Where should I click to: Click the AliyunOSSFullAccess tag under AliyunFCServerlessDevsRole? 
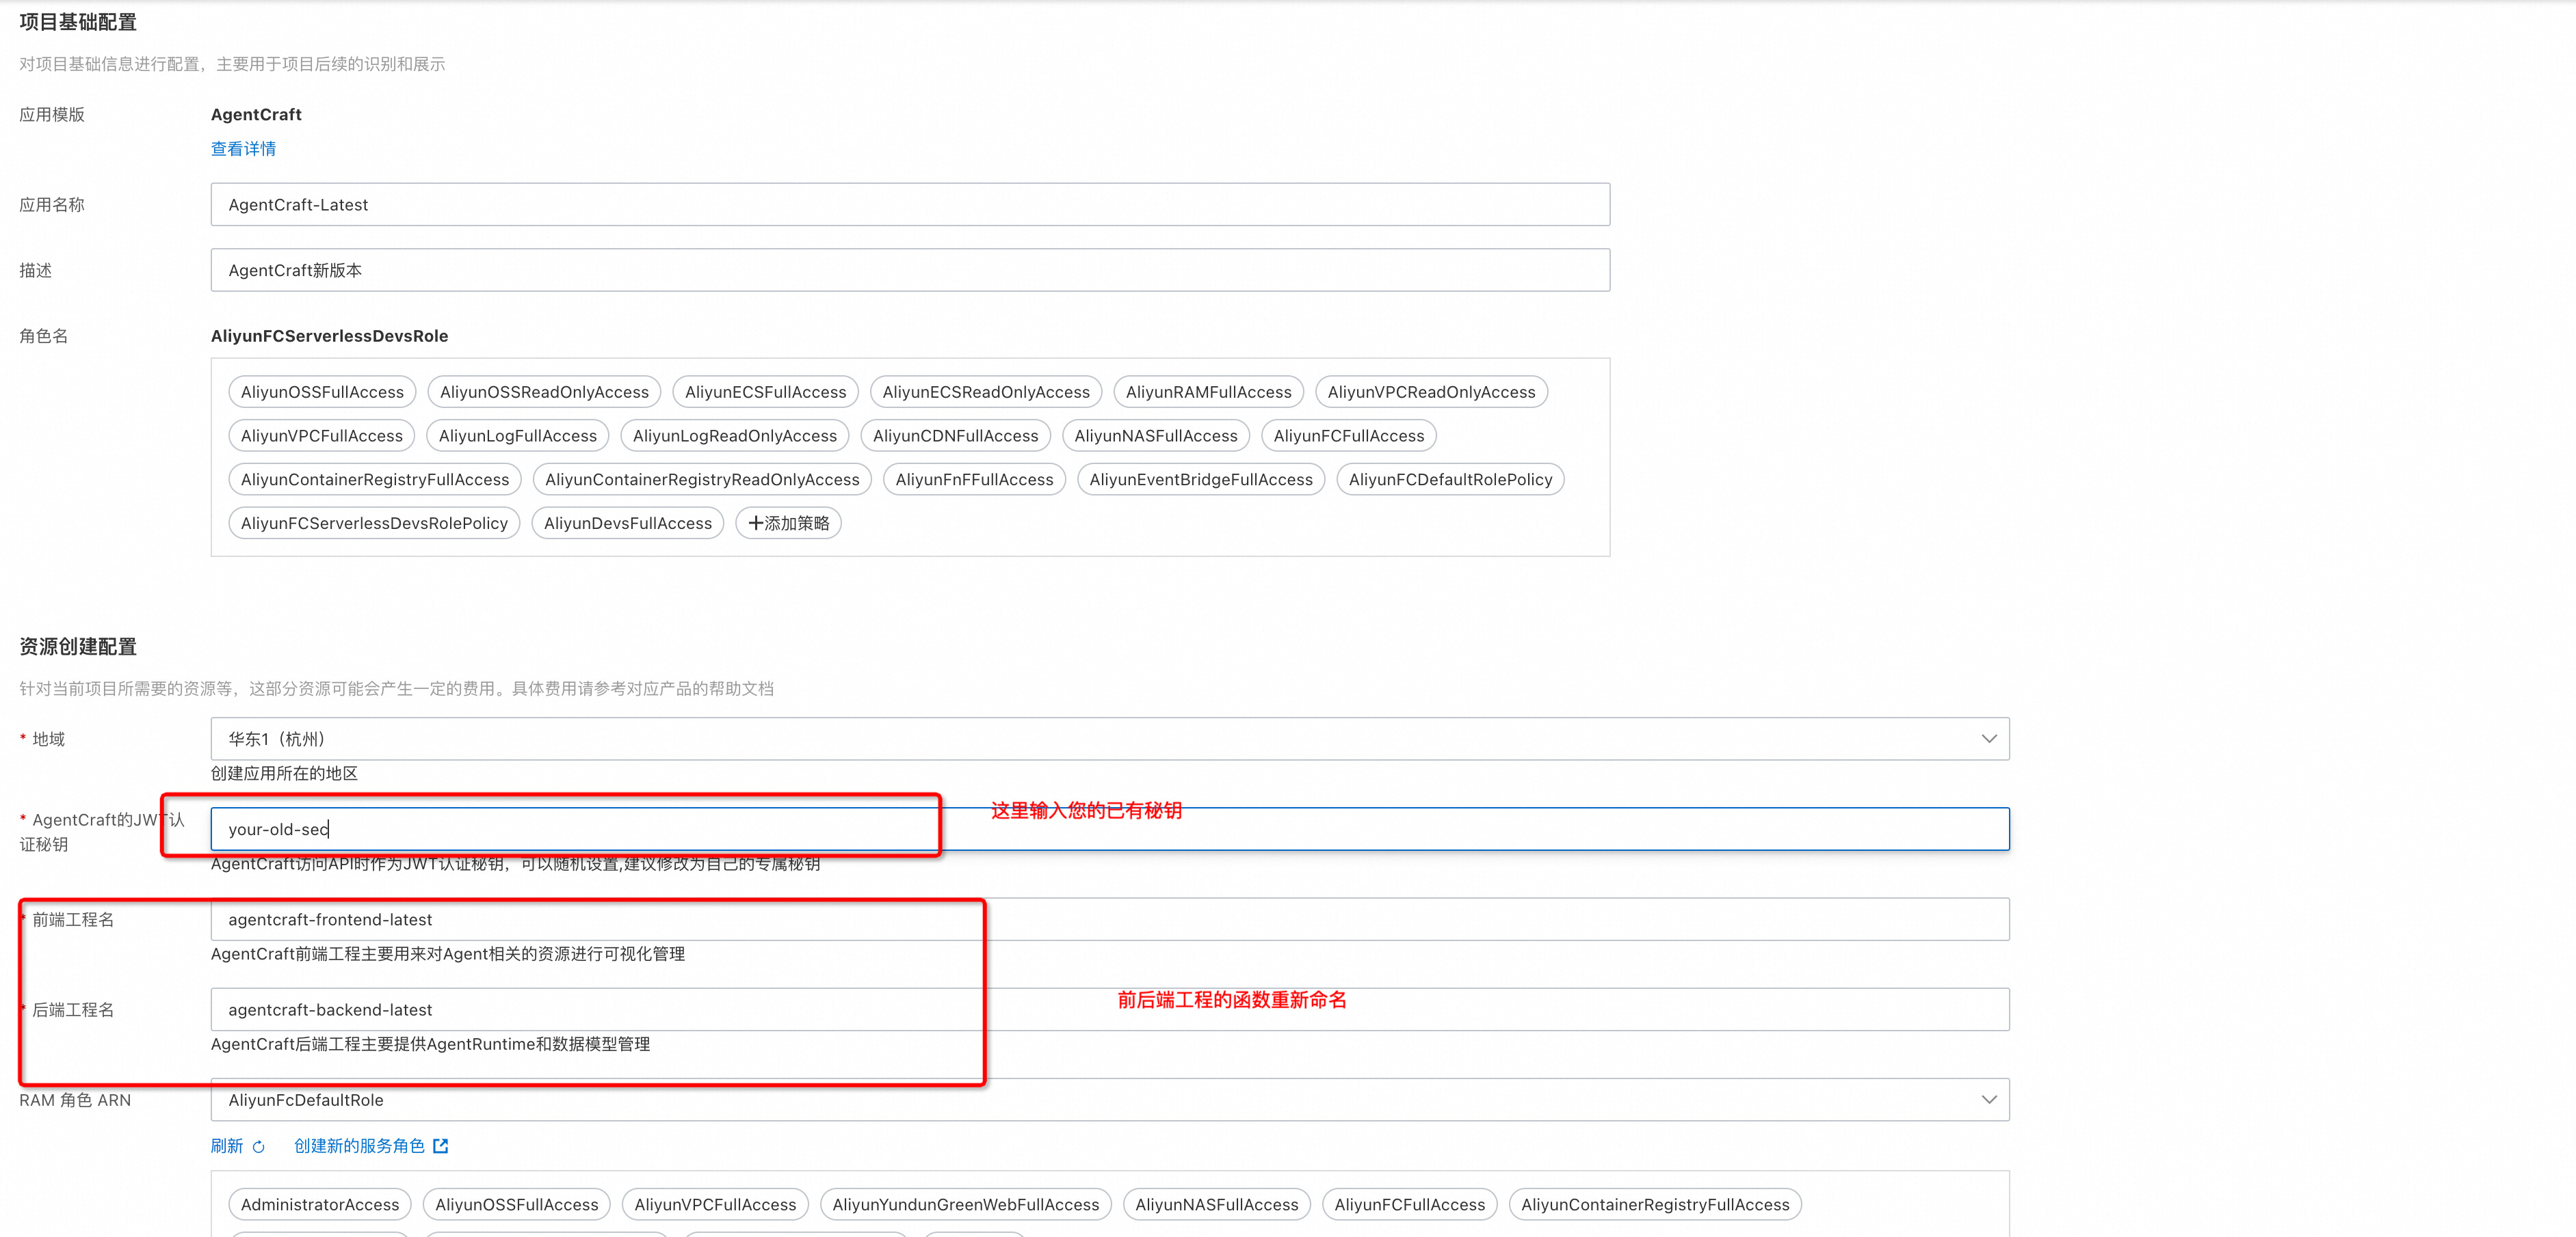(322, 393)
